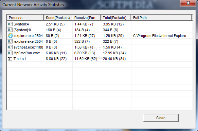Close the statistics dialog with Close button
The image size is (198, 131).
[161, 118]
